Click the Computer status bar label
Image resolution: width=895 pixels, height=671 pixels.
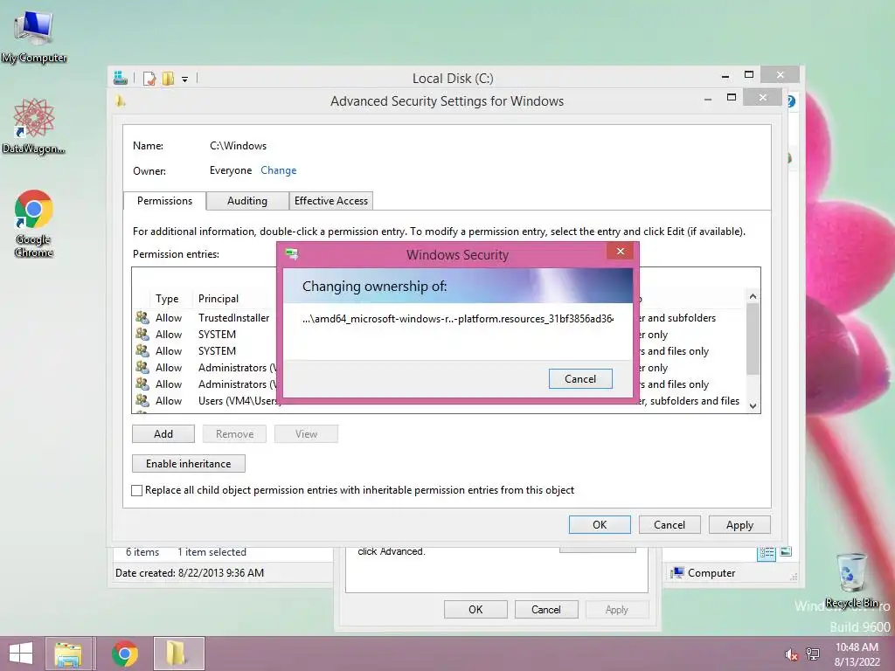(x=711, y=573)
